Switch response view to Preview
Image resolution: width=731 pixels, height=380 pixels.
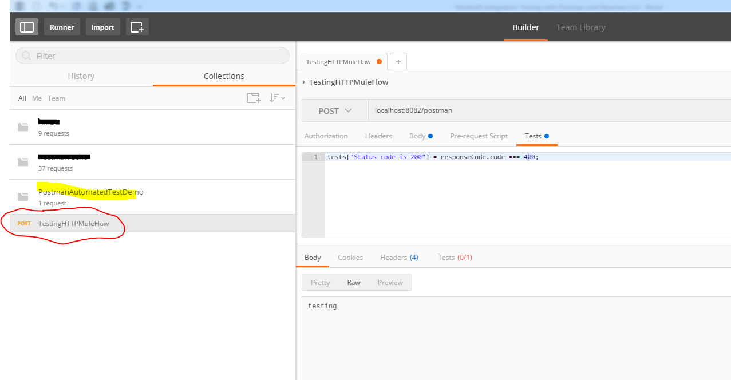(390, 282)
